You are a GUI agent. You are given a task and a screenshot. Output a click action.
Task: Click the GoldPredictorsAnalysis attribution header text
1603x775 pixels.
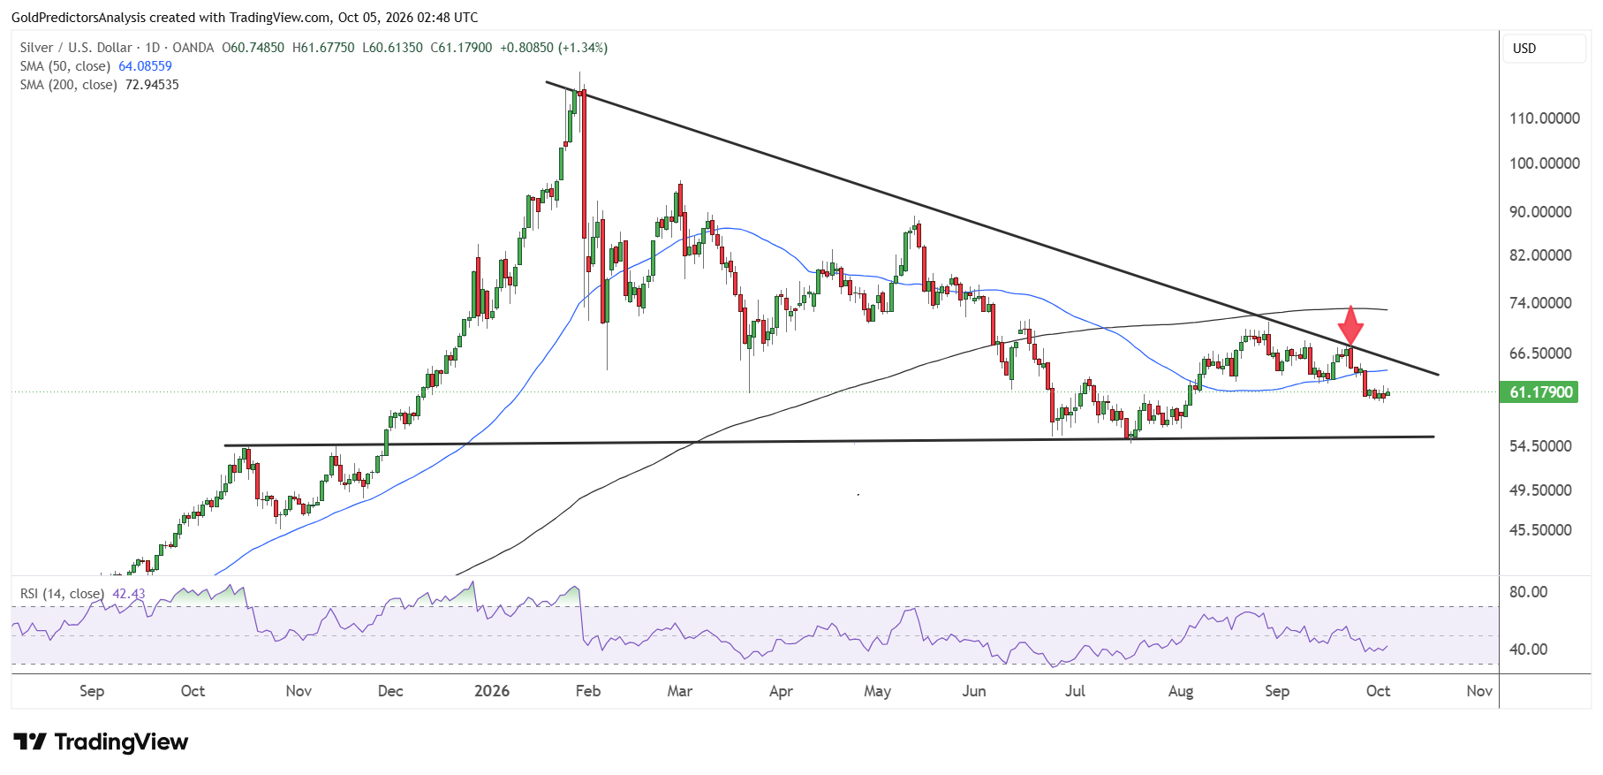pos(245,18)
